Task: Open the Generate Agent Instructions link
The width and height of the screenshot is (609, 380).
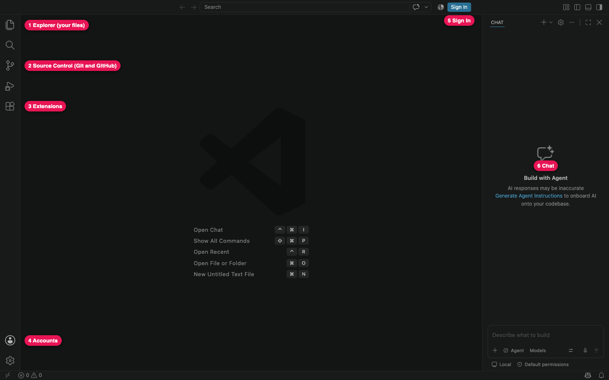Action: tap(529, 196)
